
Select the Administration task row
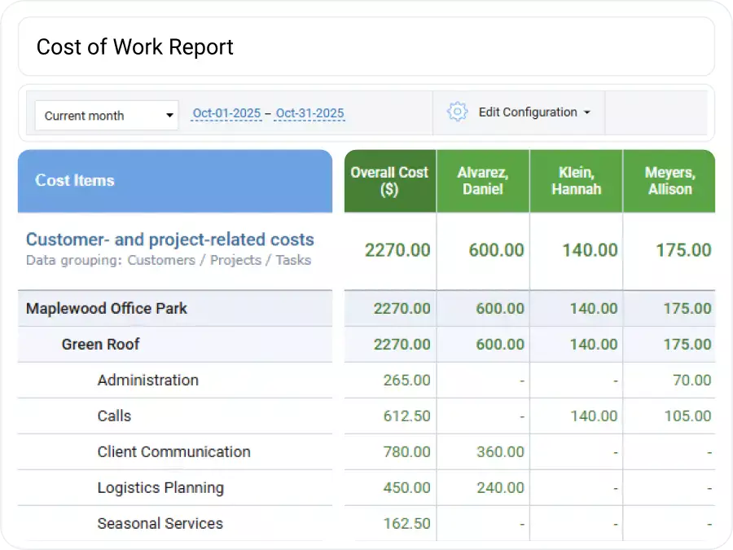click(147, 381)
